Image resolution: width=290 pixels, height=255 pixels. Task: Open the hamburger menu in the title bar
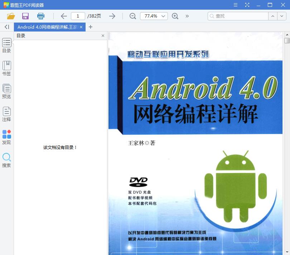[235, 5]
